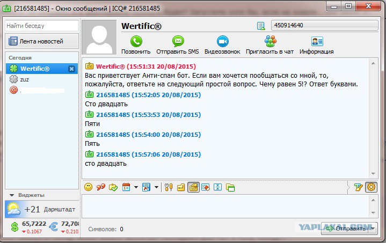Click the folder with window icon

[x=230, y=187]
